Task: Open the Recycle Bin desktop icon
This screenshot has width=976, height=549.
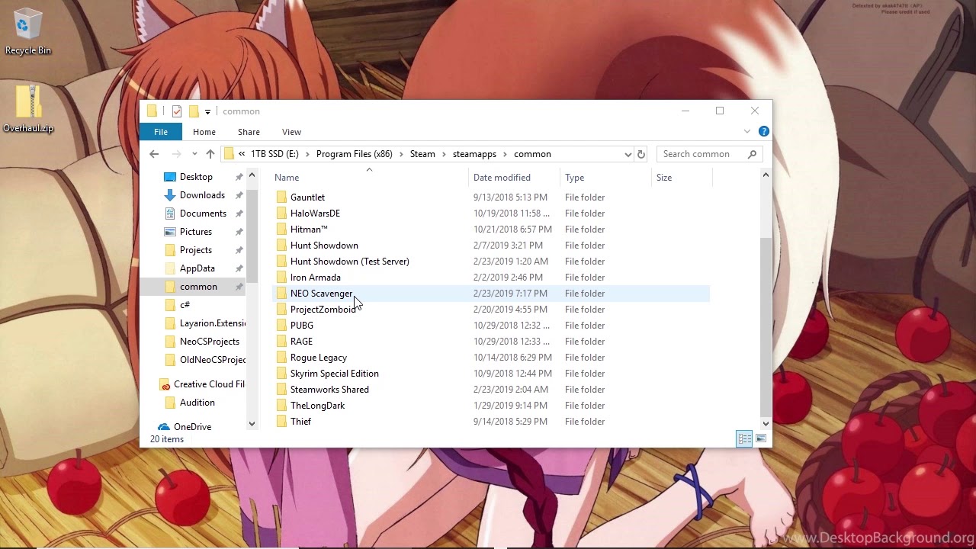Action: click(28, 32)
